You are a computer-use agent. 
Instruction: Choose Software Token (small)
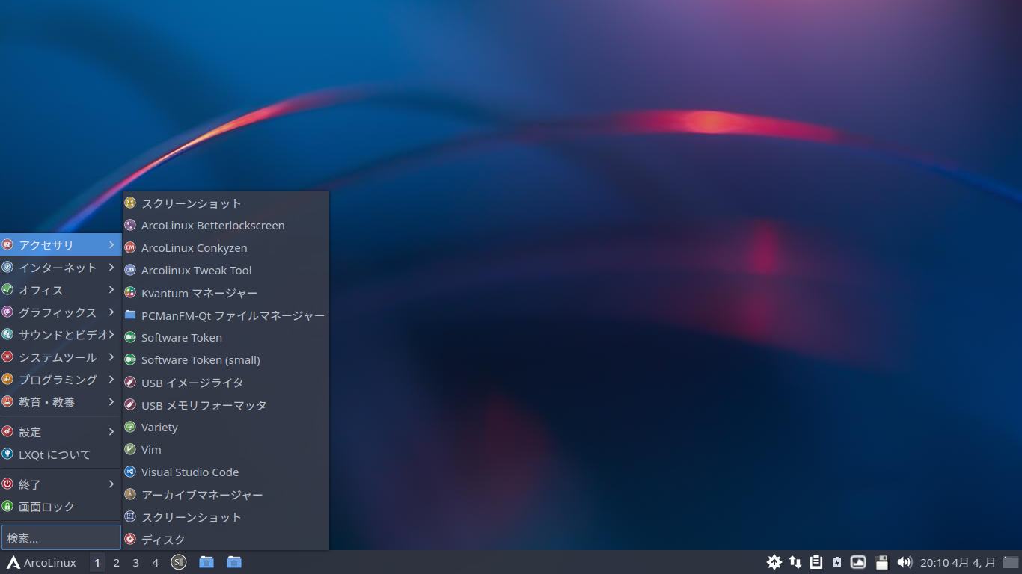[x=225, y=359]
